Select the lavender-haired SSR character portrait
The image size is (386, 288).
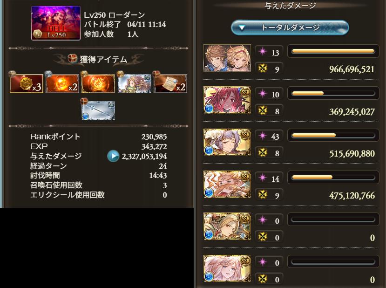(227, 142)
